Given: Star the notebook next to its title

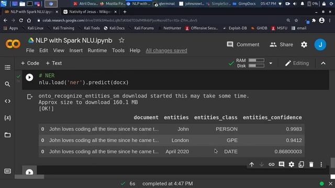Looking at the screenshot, I should coord(121,40).
